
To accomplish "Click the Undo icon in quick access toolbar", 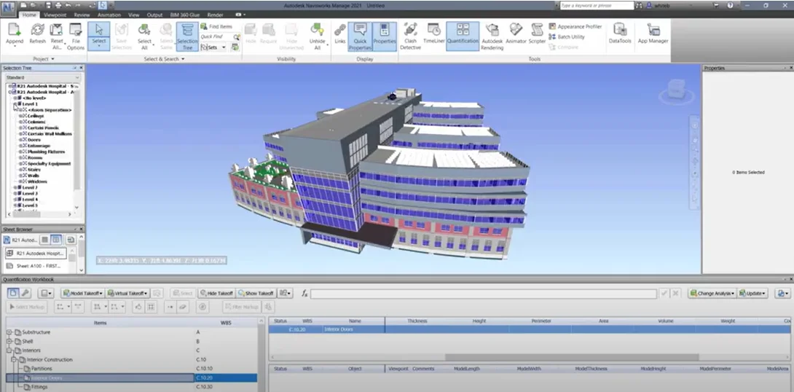I will pyautogui.click(x=68, y=5).
